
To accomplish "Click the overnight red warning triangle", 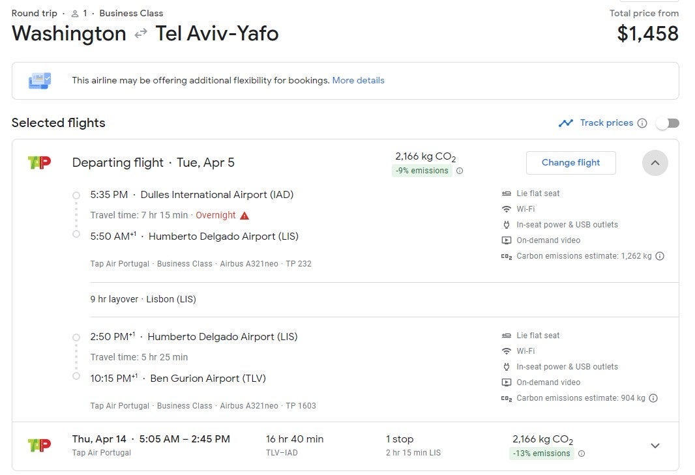I will (244, 216).
